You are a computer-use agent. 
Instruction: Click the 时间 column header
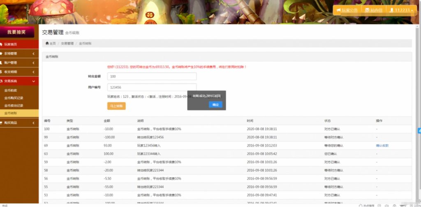click(250, 121)
